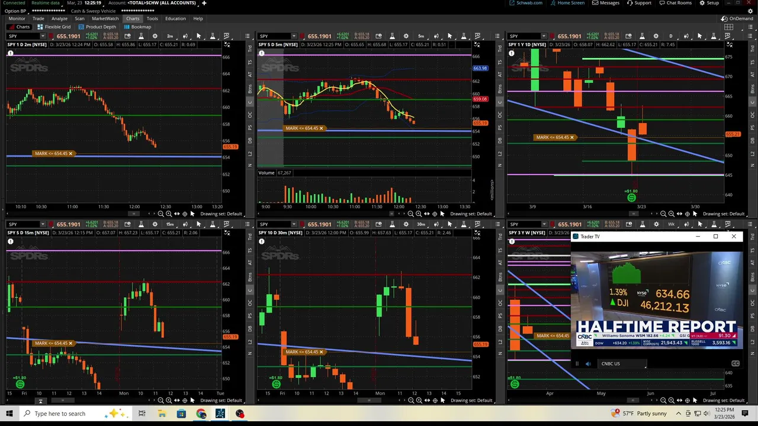Open 5m timeframe dropdown on second chart
The width and height of the screenshot is (758, 426).
pyautogui.click(x=421, y=36)
